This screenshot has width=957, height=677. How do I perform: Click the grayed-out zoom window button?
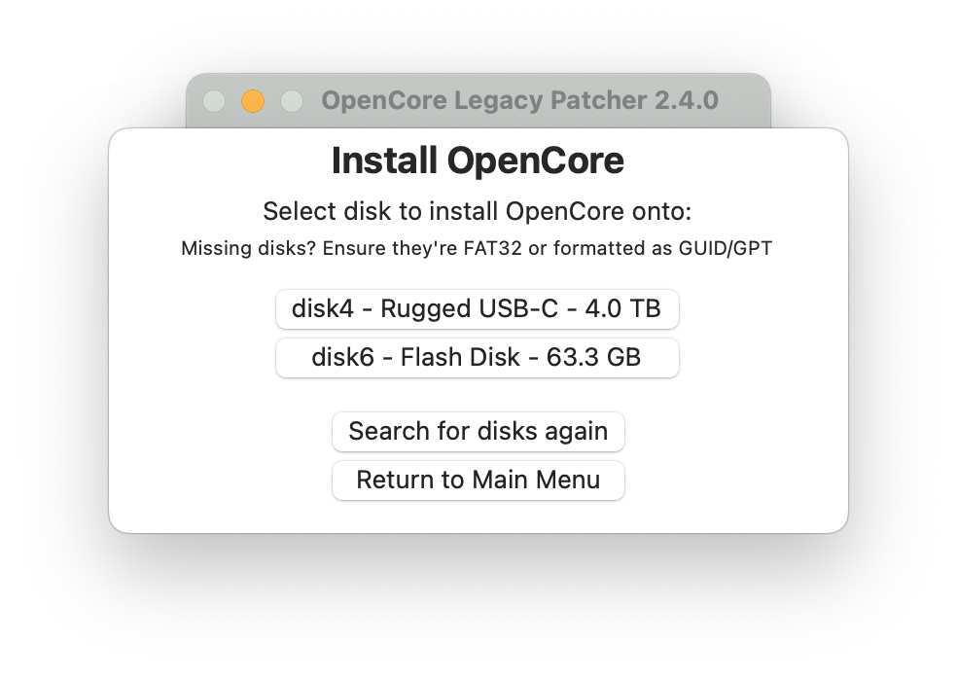[x=292, y=101]
